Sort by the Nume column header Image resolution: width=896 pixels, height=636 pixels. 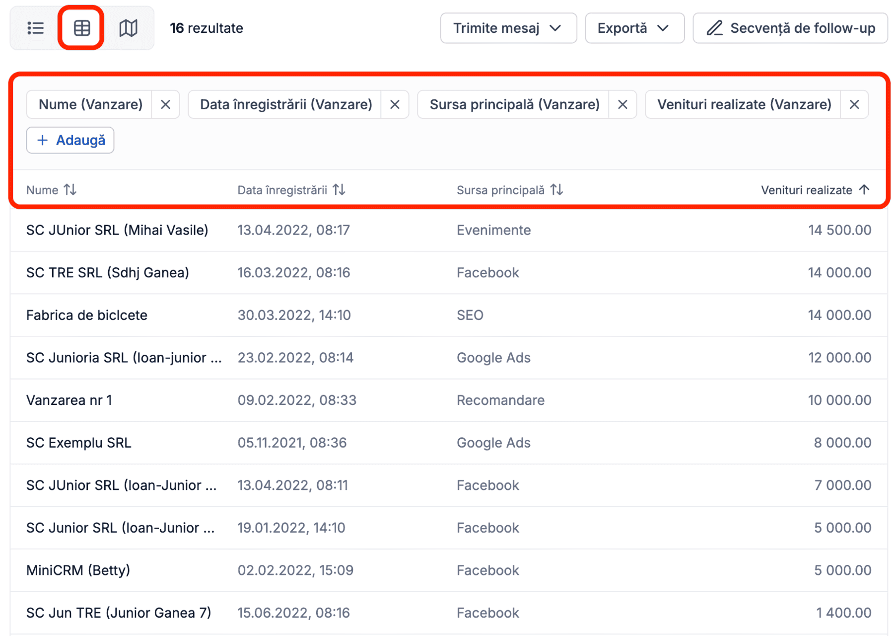pos(52,190)
